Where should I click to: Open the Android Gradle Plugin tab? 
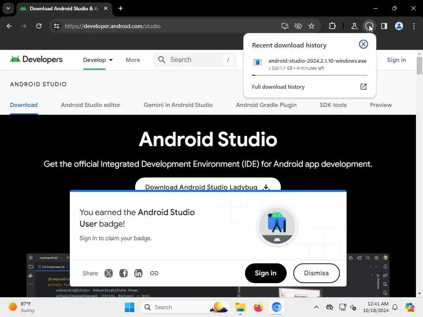[266, 105]
